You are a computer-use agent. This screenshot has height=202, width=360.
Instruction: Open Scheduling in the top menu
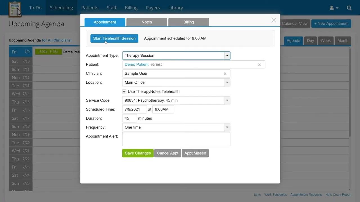click(61, 8)
